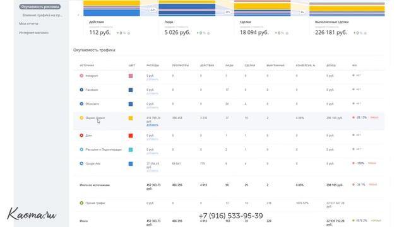404x227 pixels.
Task: Sort by the ИСТОЧНИК column header
Action: (x=87, y=66)
